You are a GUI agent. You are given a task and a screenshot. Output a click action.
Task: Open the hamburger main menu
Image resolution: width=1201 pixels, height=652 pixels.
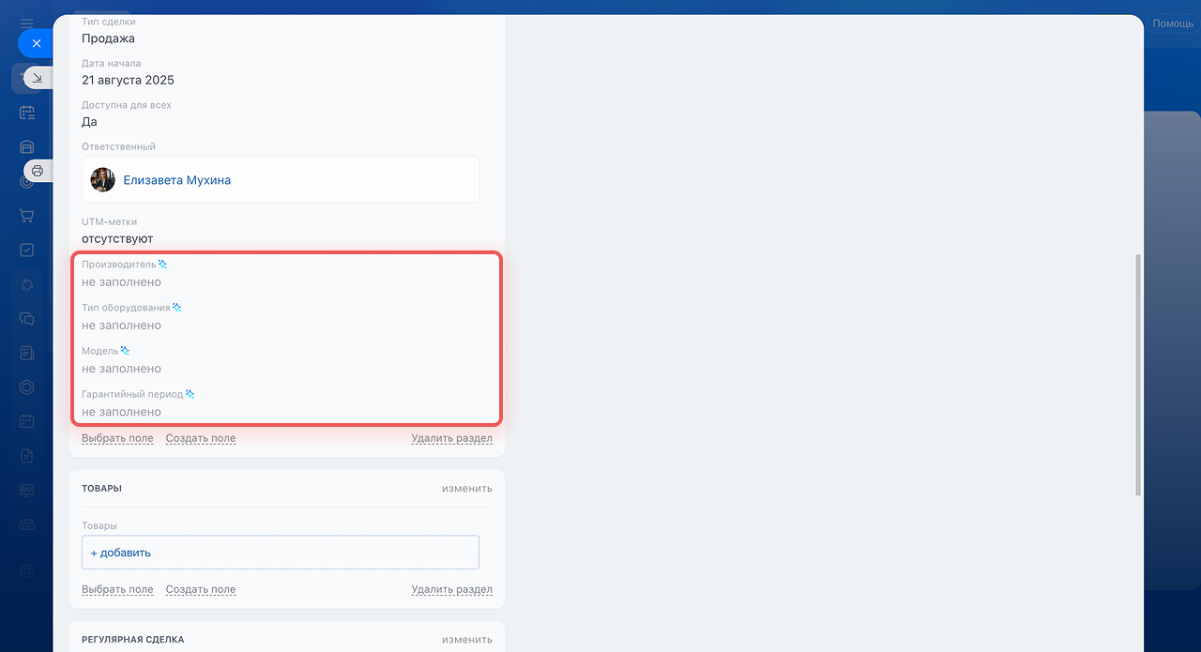(27, 23)
